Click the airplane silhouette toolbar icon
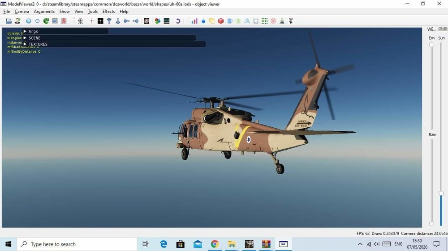The image size is (448, 251). click(291, 21)
